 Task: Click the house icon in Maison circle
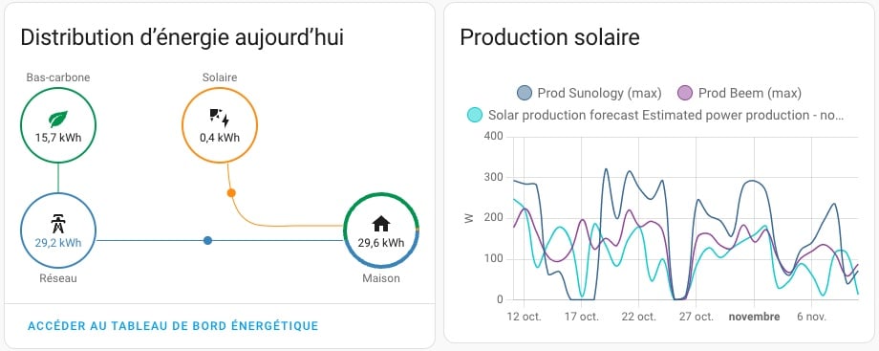380,224
